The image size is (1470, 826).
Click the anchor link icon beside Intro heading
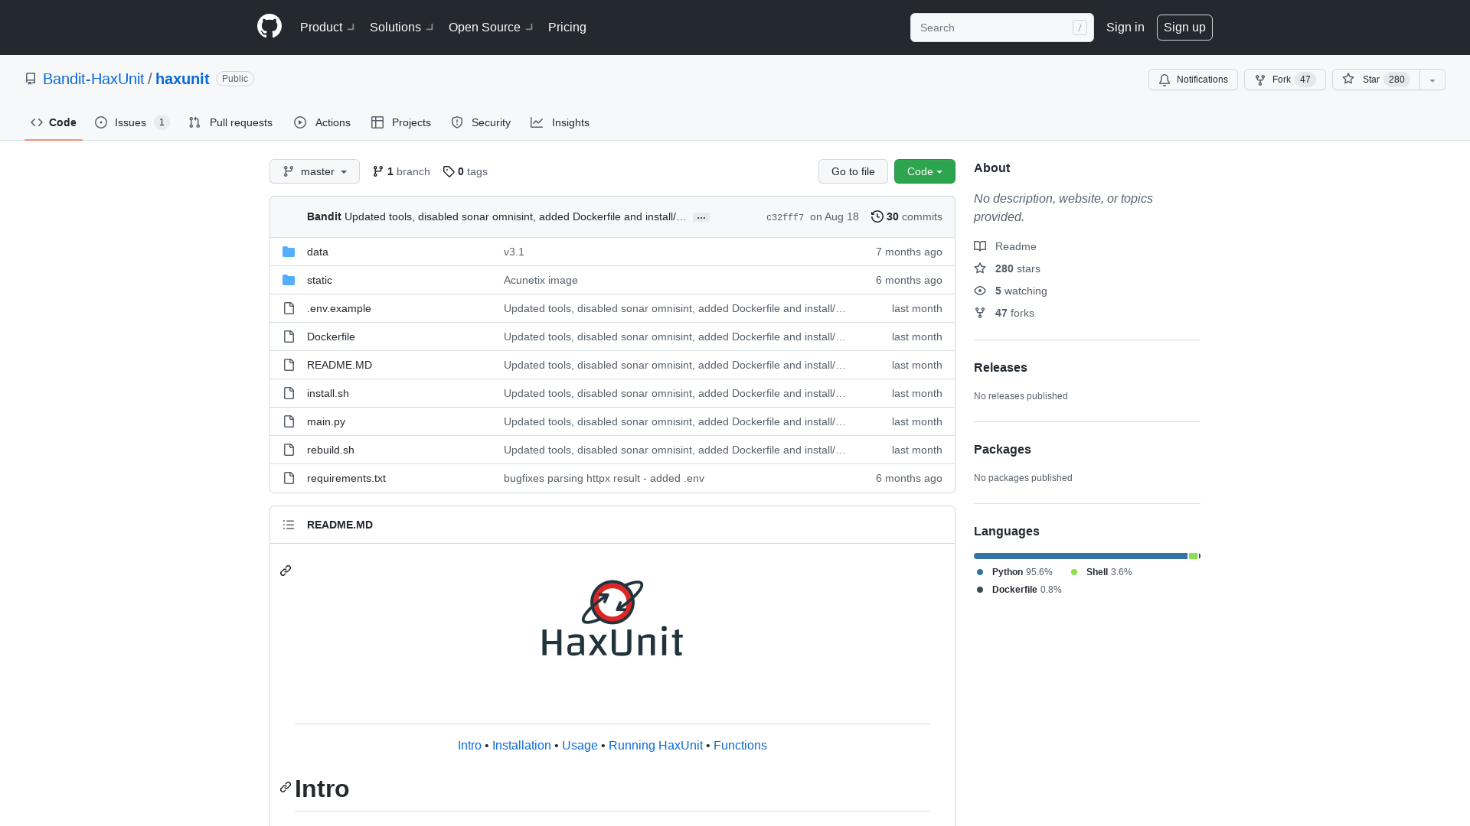tap(286, 787)
